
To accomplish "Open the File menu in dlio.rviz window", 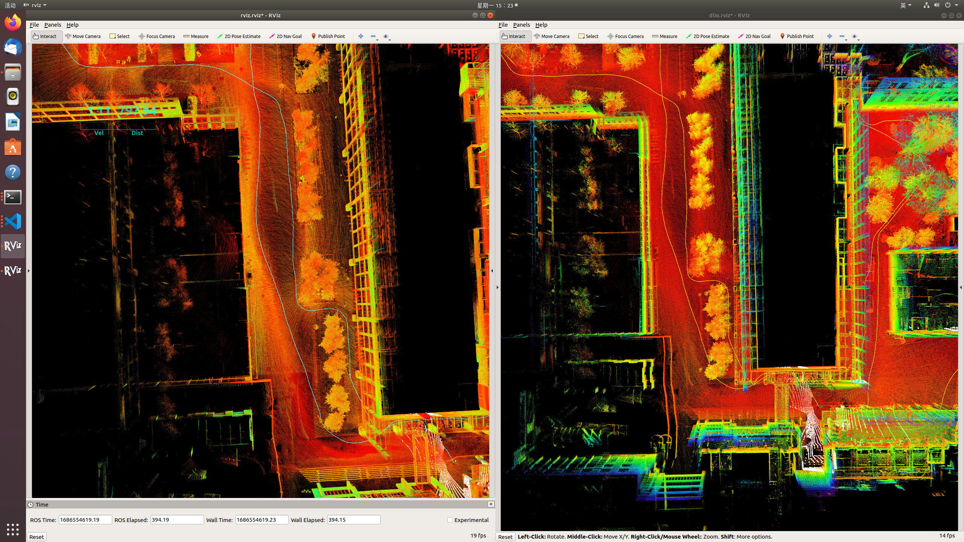I will point(503,25).
